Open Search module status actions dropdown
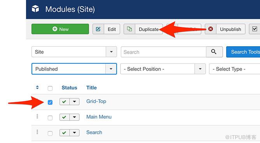Screen dimensions: 260x143 75,133
